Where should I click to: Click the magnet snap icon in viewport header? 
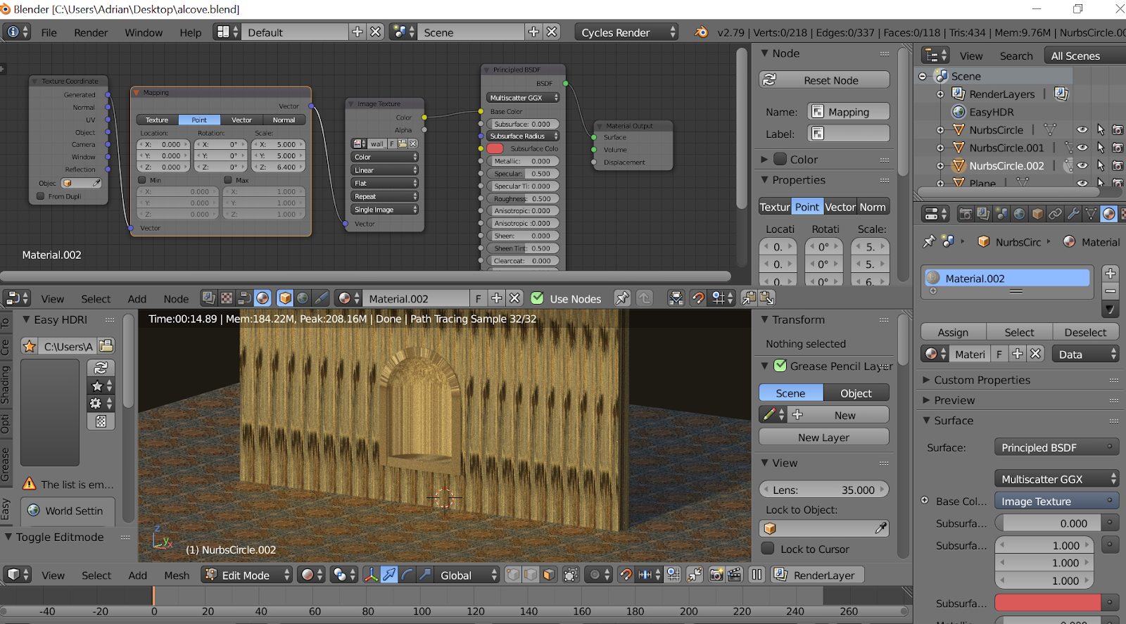click(x=626, y=575)
